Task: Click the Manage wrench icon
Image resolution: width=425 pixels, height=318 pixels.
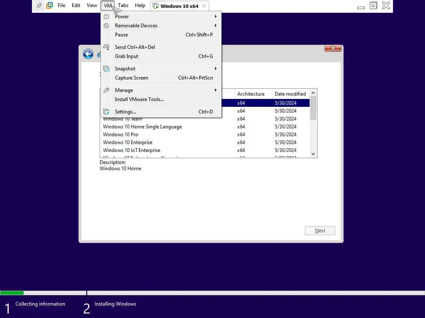Action: (106, 90)
